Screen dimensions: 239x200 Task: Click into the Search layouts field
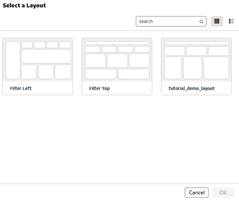(x=171, y=21)
